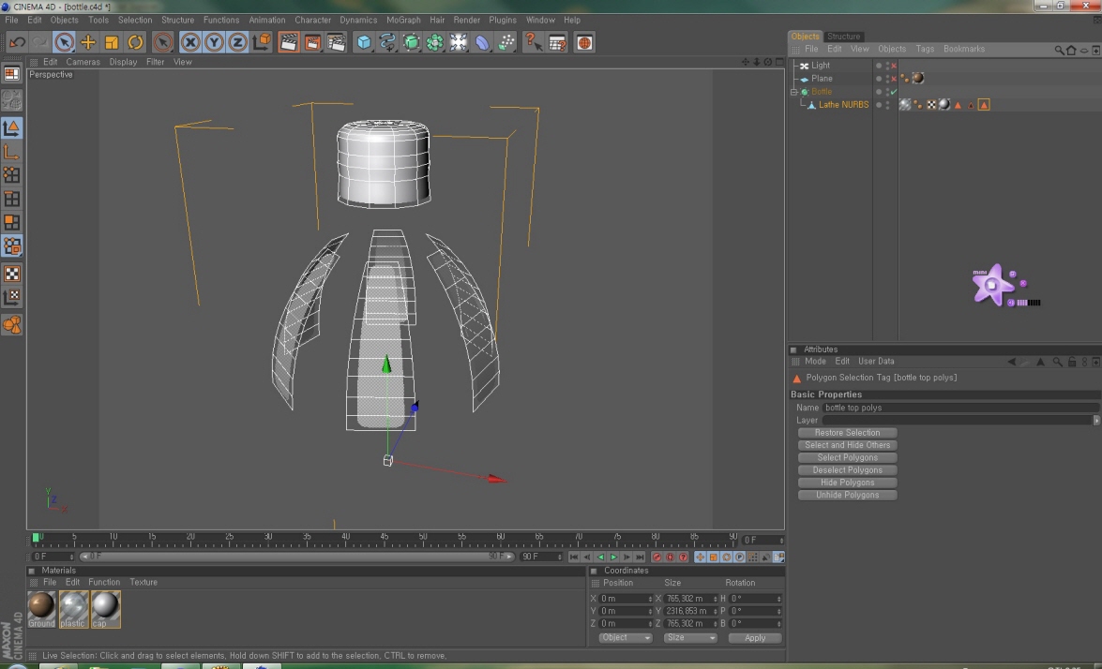Select the Object Axis tool in left palette
The image size is (1102, 669).
[x=12, y=152]
